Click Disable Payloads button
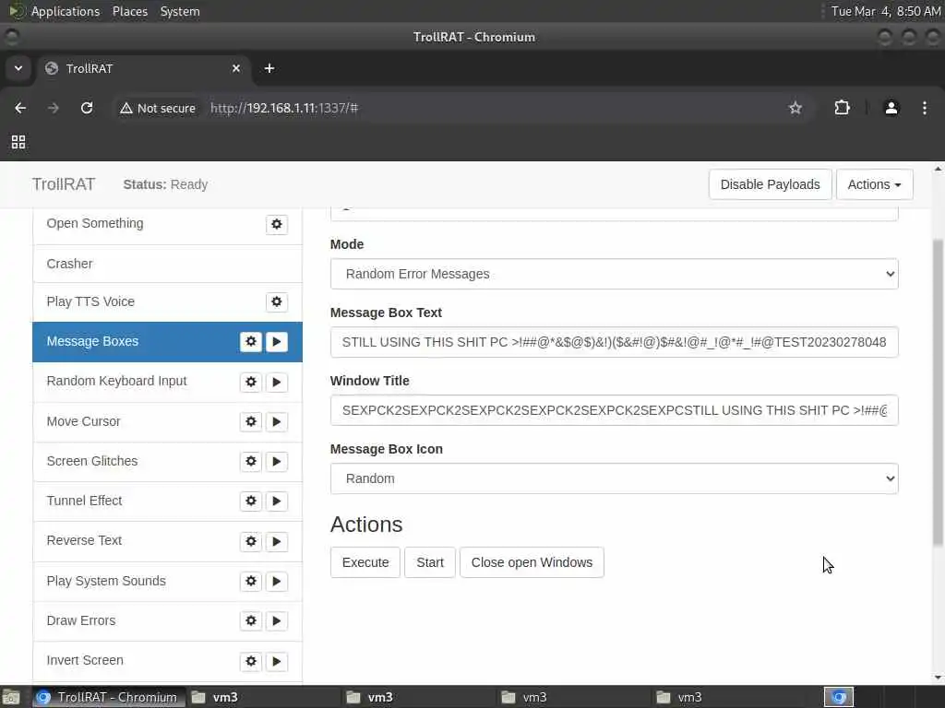This screenshot has height=708, width=945. 771,184
